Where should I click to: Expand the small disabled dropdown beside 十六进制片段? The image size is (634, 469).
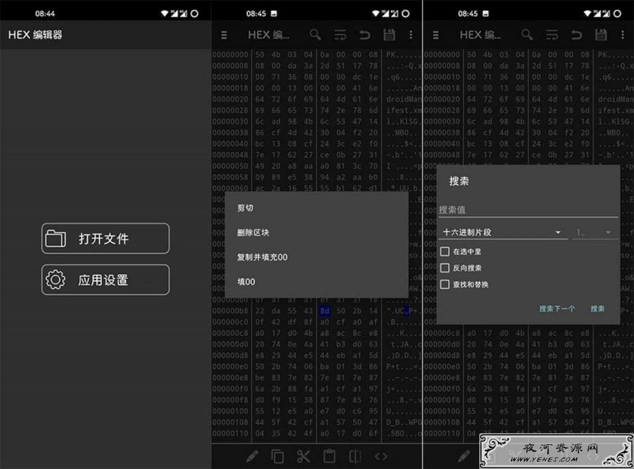[x=594, y=232]
